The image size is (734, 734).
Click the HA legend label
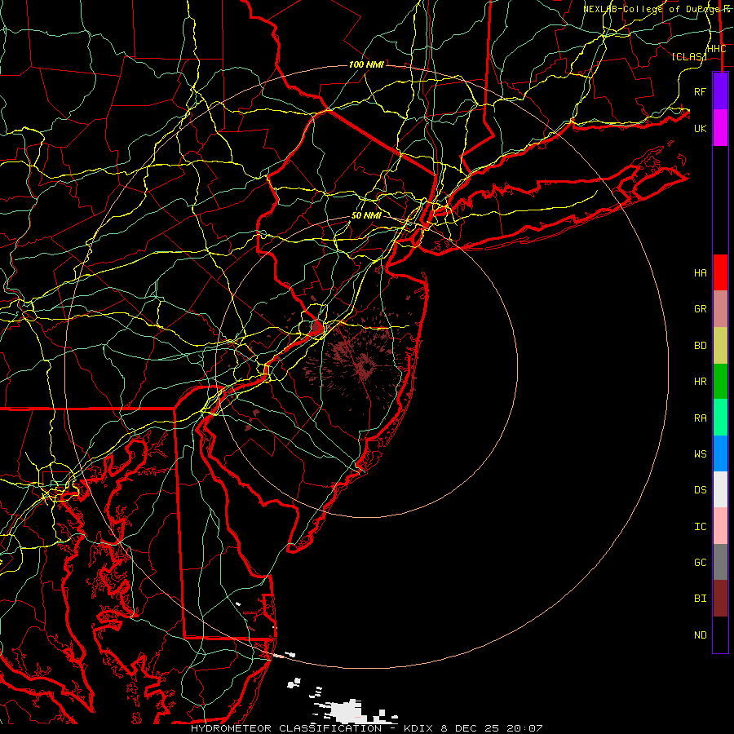pyautogui.click(x=700, y=273)
